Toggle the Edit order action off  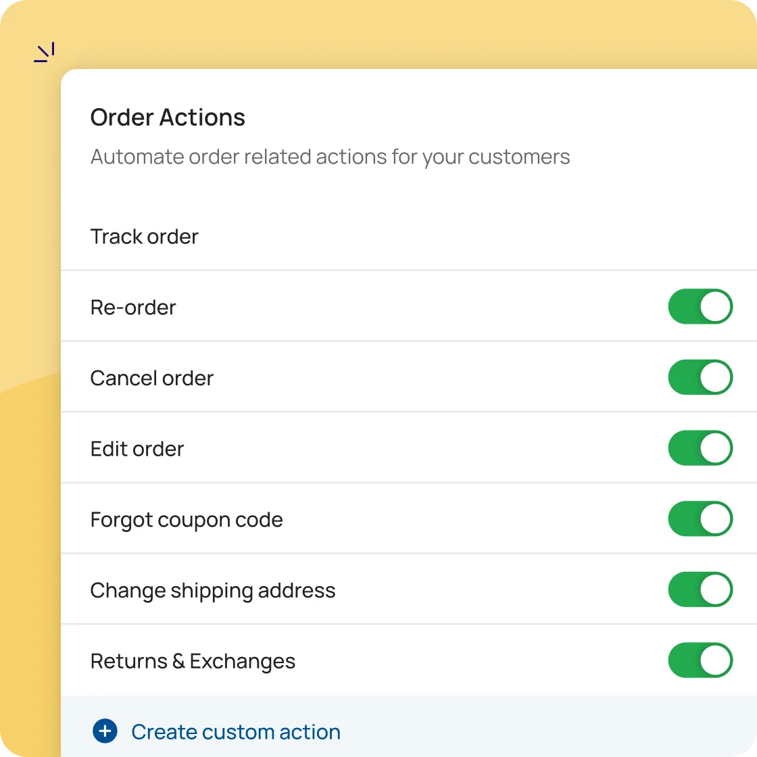click(700, 448)
